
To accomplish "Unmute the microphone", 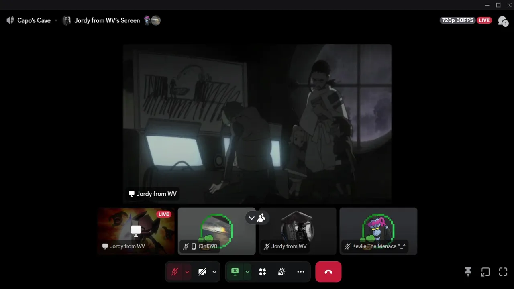I will click(x=174, y=272).
